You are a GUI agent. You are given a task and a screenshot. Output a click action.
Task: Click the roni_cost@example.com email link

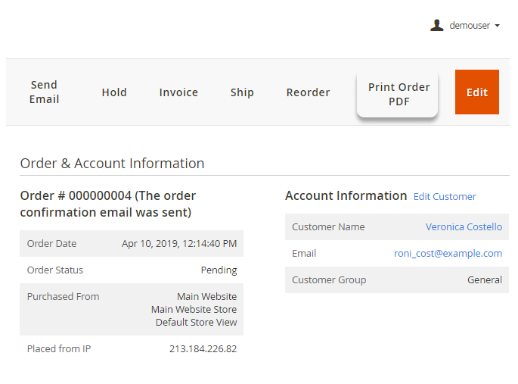[x=448, y=254]
